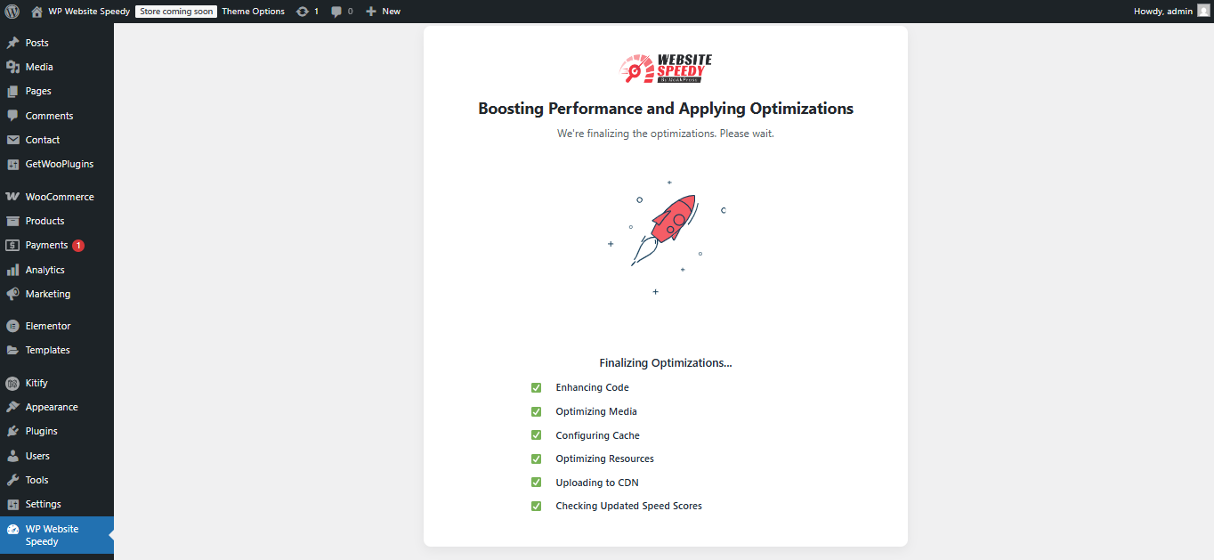Click the Payments dollar icon
Image resolution: width=1214 pixels, height=560 pixels.
click(x=12, y=245)
